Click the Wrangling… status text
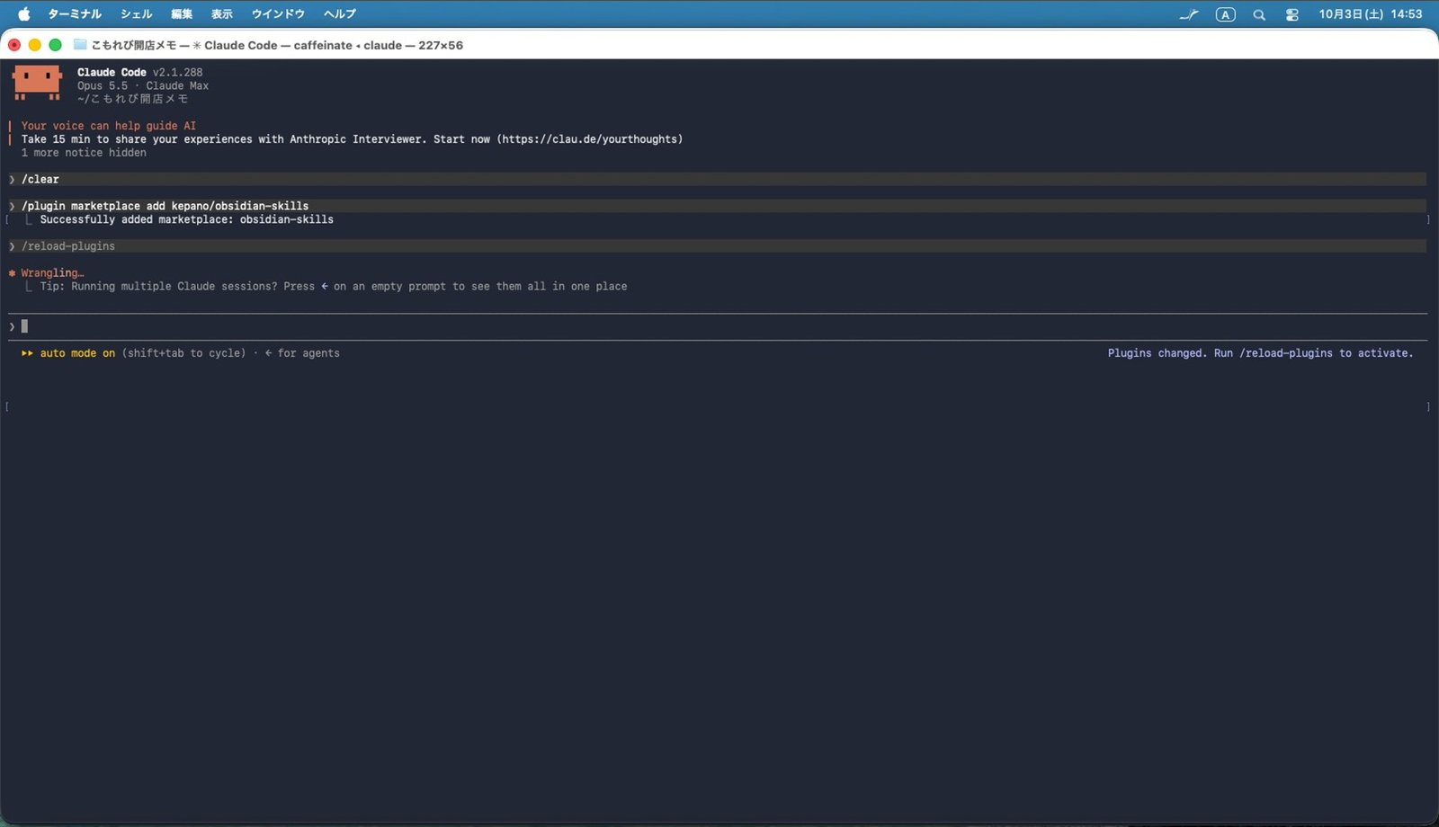Screen dimensions: 1439x827 tap(52, 273)
